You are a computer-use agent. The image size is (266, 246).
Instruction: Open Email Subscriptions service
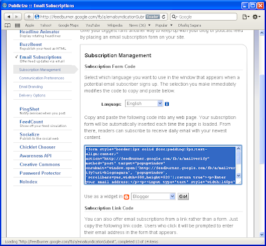(x=41, y=57)
